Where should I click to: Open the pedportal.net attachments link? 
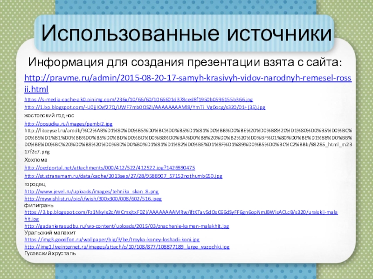[x=110, y=168]
